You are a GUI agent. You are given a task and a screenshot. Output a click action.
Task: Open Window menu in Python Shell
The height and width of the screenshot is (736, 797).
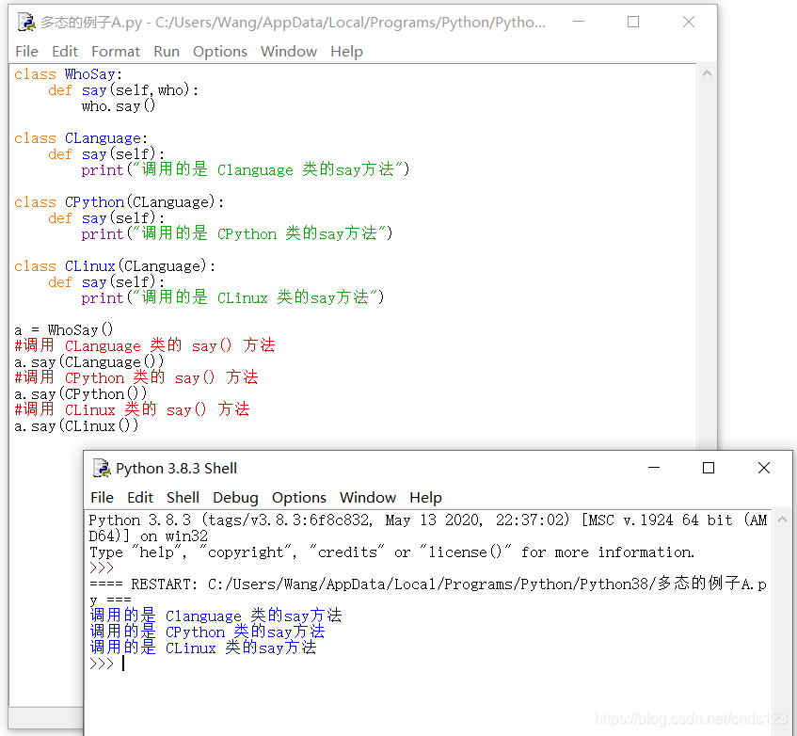[x=368, y=497]
